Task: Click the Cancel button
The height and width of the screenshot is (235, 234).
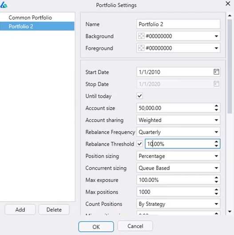Action: (x=135, y=226)
